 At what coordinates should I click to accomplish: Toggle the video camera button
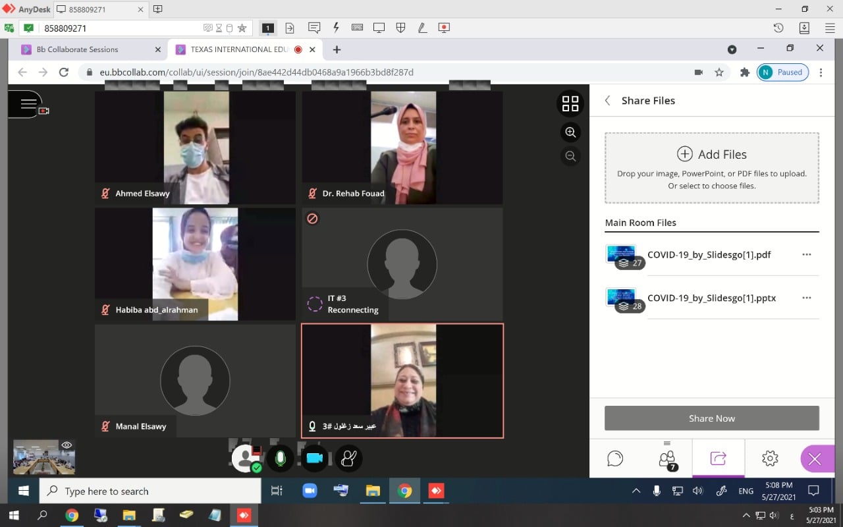point(315,458)
